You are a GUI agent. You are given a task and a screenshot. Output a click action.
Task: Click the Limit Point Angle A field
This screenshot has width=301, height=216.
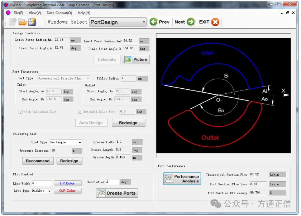(x=61, y=48)
